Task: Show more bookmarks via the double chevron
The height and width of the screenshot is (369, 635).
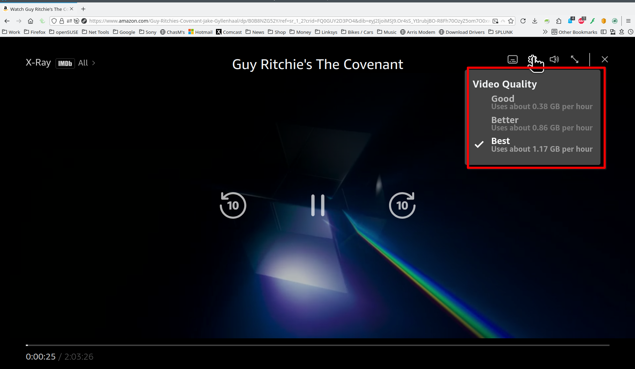Action: point(545,32)
